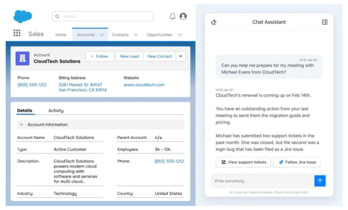Go to the Home tab
The image size is (348, 210).
[61, 35]
